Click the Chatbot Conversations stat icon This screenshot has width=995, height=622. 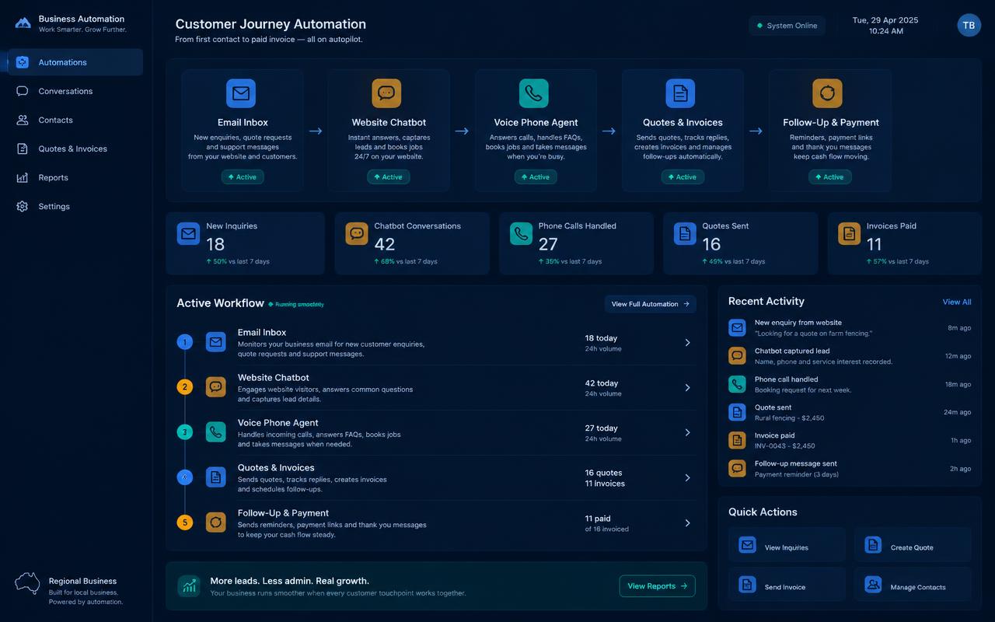point(357,233)
